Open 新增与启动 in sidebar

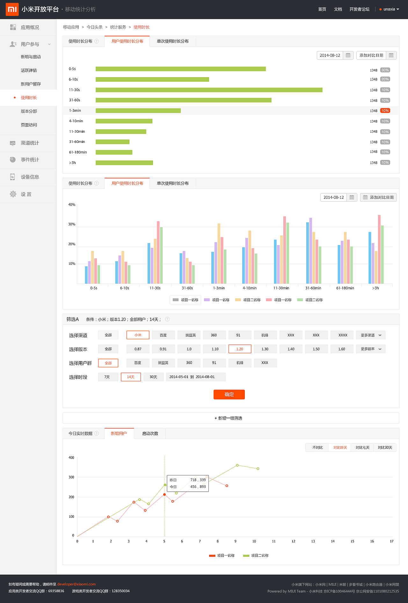click(31, 57)
